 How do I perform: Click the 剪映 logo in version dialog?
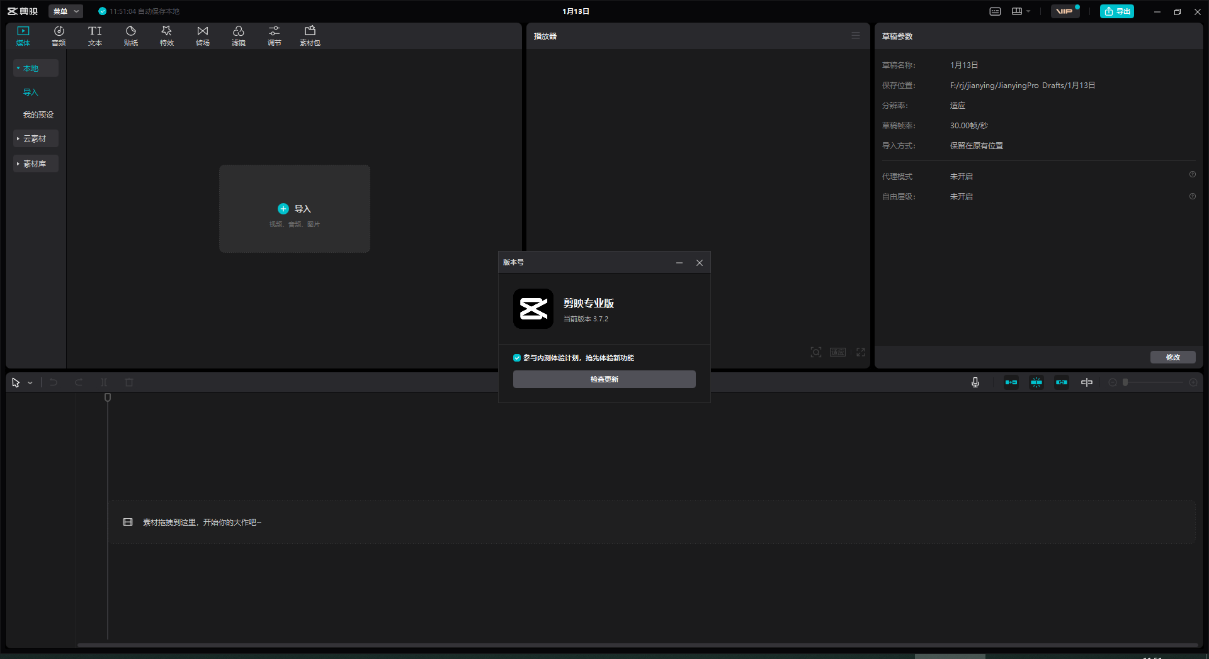point(533,309)
